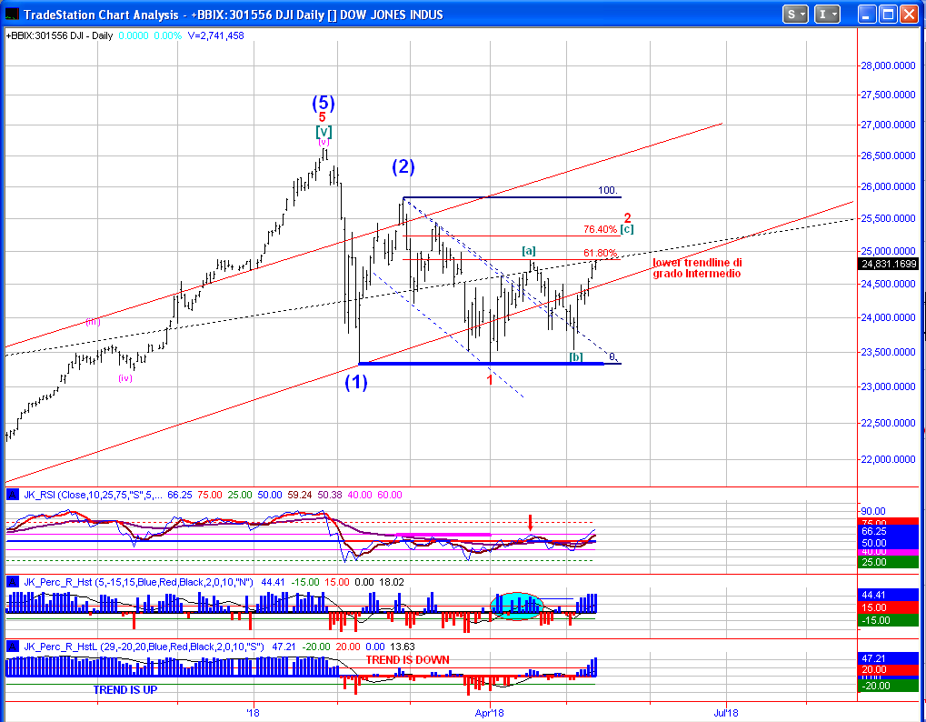
Task: Maximize the chart analysis window
Action: [888, 15]
